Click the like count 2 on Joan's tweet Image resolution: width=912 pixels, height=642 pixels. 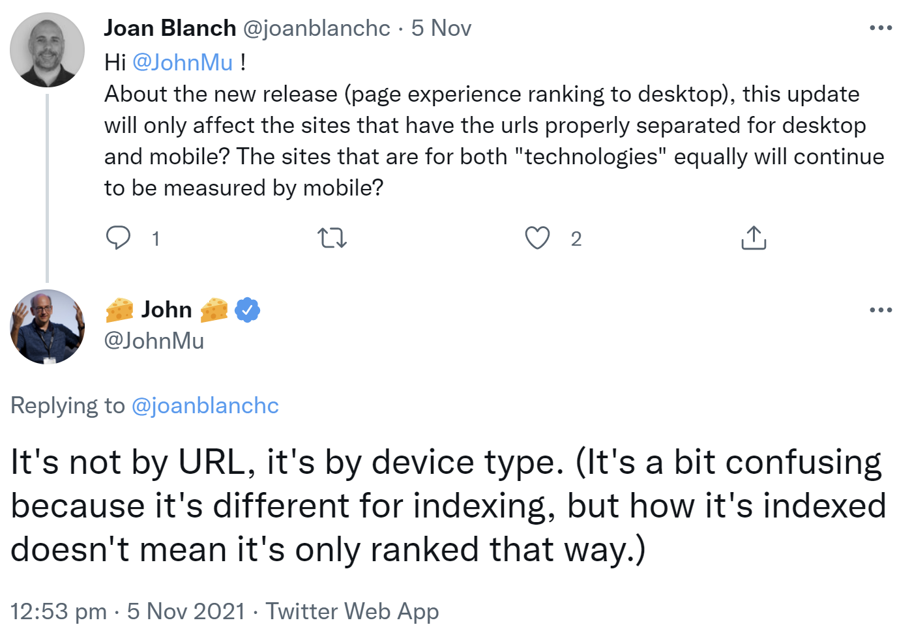(x=576, y=239)
